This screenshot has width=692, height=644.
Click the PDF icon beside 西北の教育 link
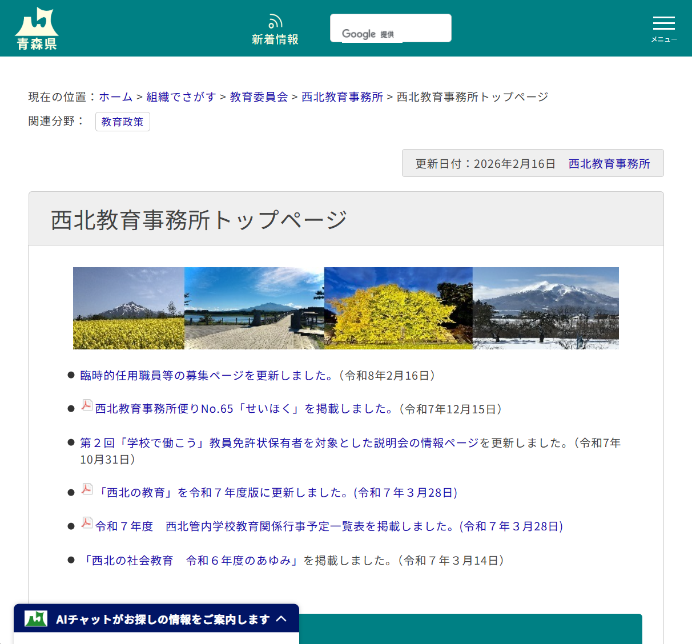pos(86,489)
